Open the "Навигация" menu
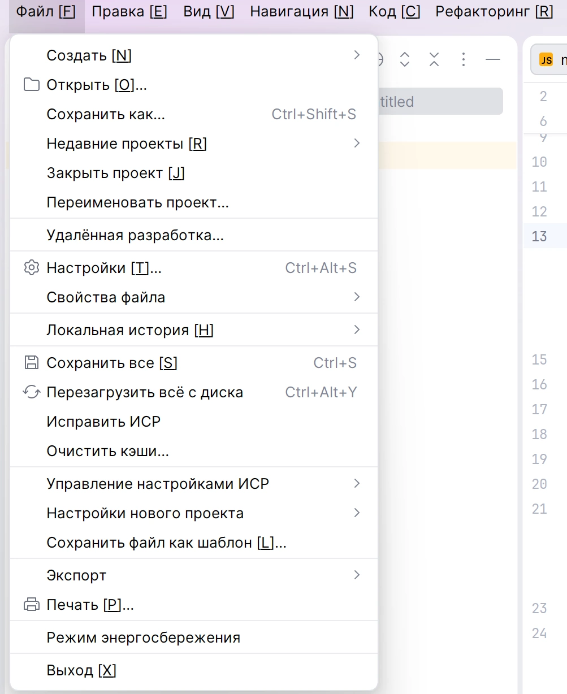This screenshot has width=567, height=694. click(x=301, y=11)
